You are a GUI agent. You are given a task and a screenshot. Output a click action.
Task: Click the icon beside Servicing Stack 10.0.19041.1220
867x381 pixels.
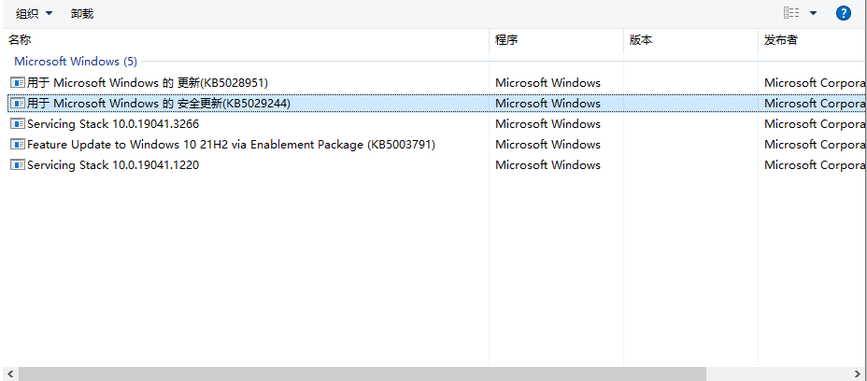pyautogui.click(x=17, y=165)
